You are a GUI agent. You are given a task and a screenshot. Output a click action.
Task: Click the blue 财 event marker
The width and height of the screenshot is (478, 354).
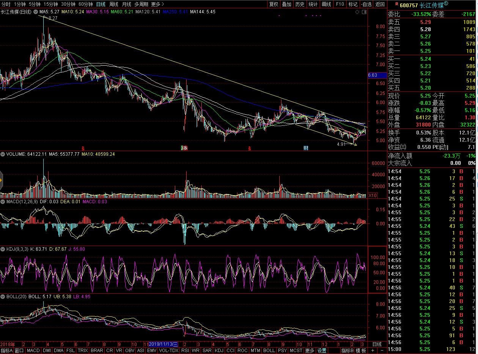pyautogui.click(x=305, y=148)
